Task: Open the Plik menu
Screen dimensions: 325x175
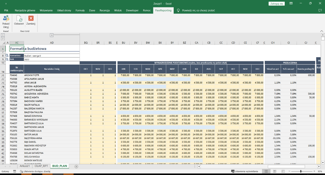Action: (6, 10)
